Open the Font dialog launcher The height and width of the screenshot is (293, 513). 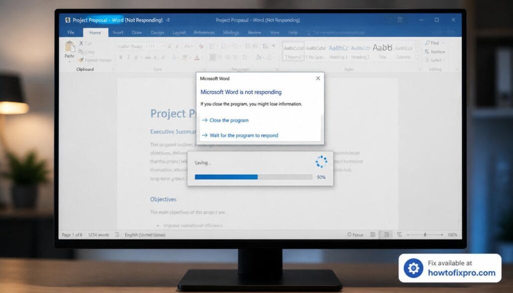pyautogui.click(x=204, y=69)
